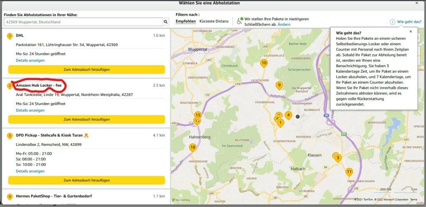Image resolution: width=426 pixels, height=207 pixels.
Task: Click the search magnifier icon
Action: (166, 22)
